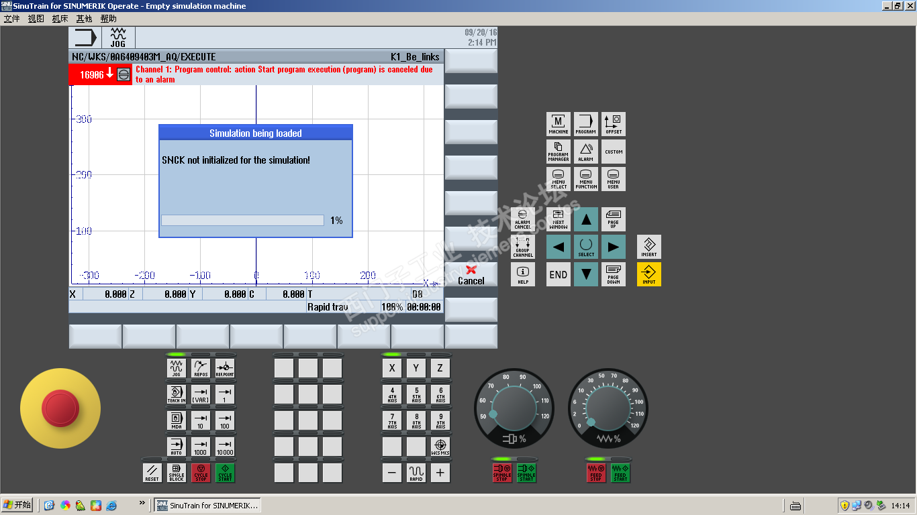Click the cursor left arrow key

click(559, 247)
